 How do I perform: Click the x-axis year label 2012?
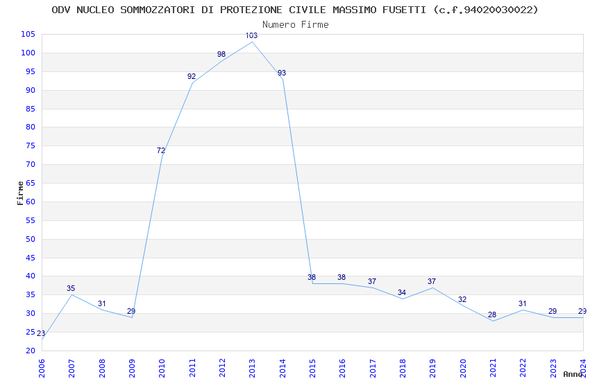coord(222,369)
